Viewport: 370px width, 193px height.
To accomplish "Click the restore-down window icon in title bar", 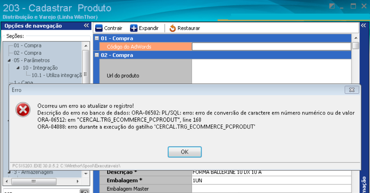I will (x=332, y=6).
